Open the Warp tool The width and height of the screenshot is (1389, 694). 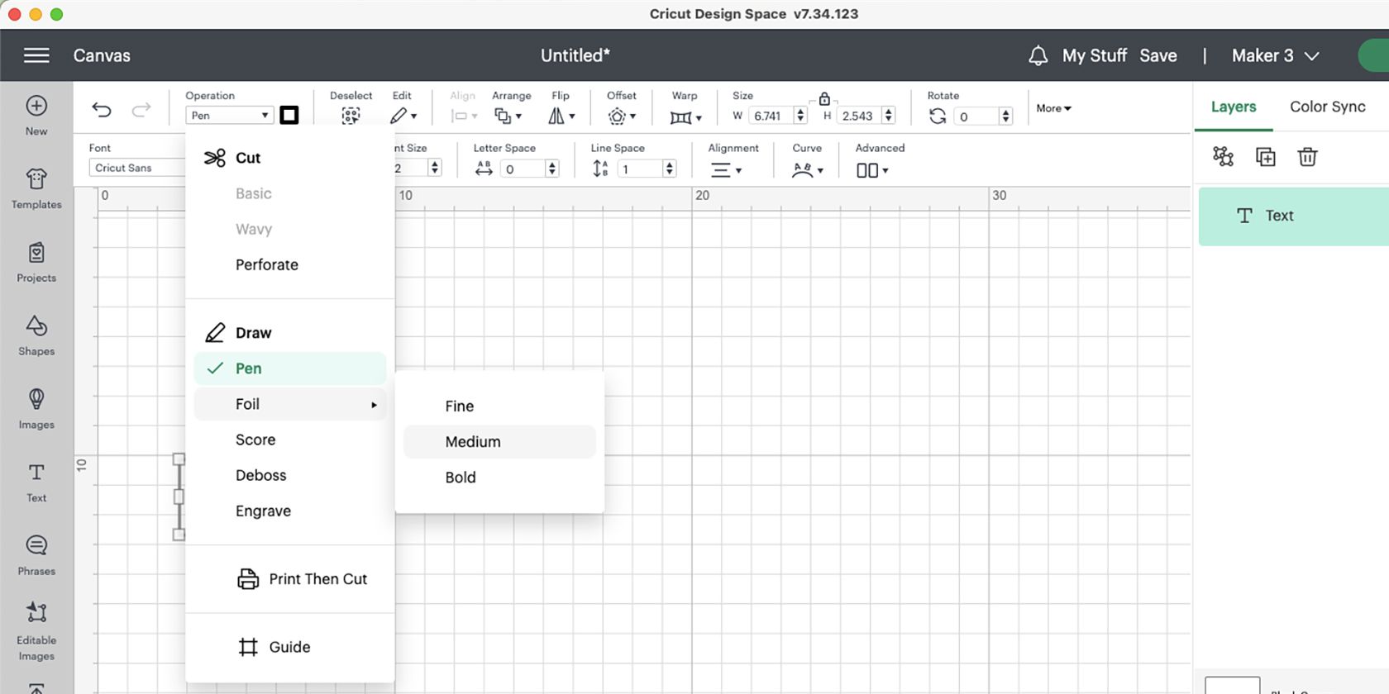(685, 117)
